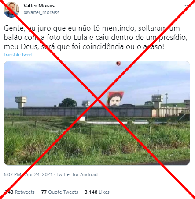The image size is (195, 199).
Task: Open Valter Morais profile avatar
Action: 11,10
